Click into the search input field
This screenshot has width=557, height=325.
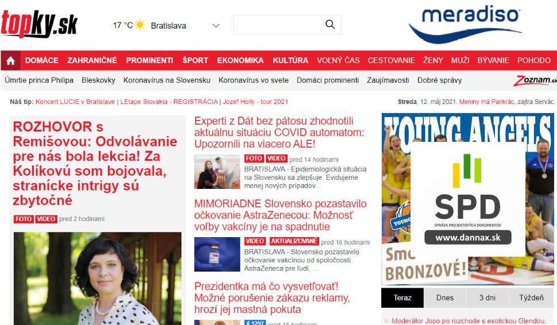coord(278,25)
